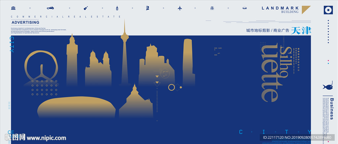The image size is (338, 144).
Task: Click the COMMERCIAL REAL ESTATE text line
Action: [x=66, y=16]
